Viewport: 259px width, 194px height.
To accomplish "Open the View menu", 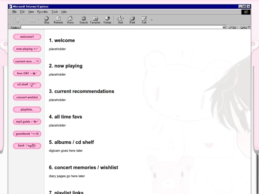I will 31,12.
